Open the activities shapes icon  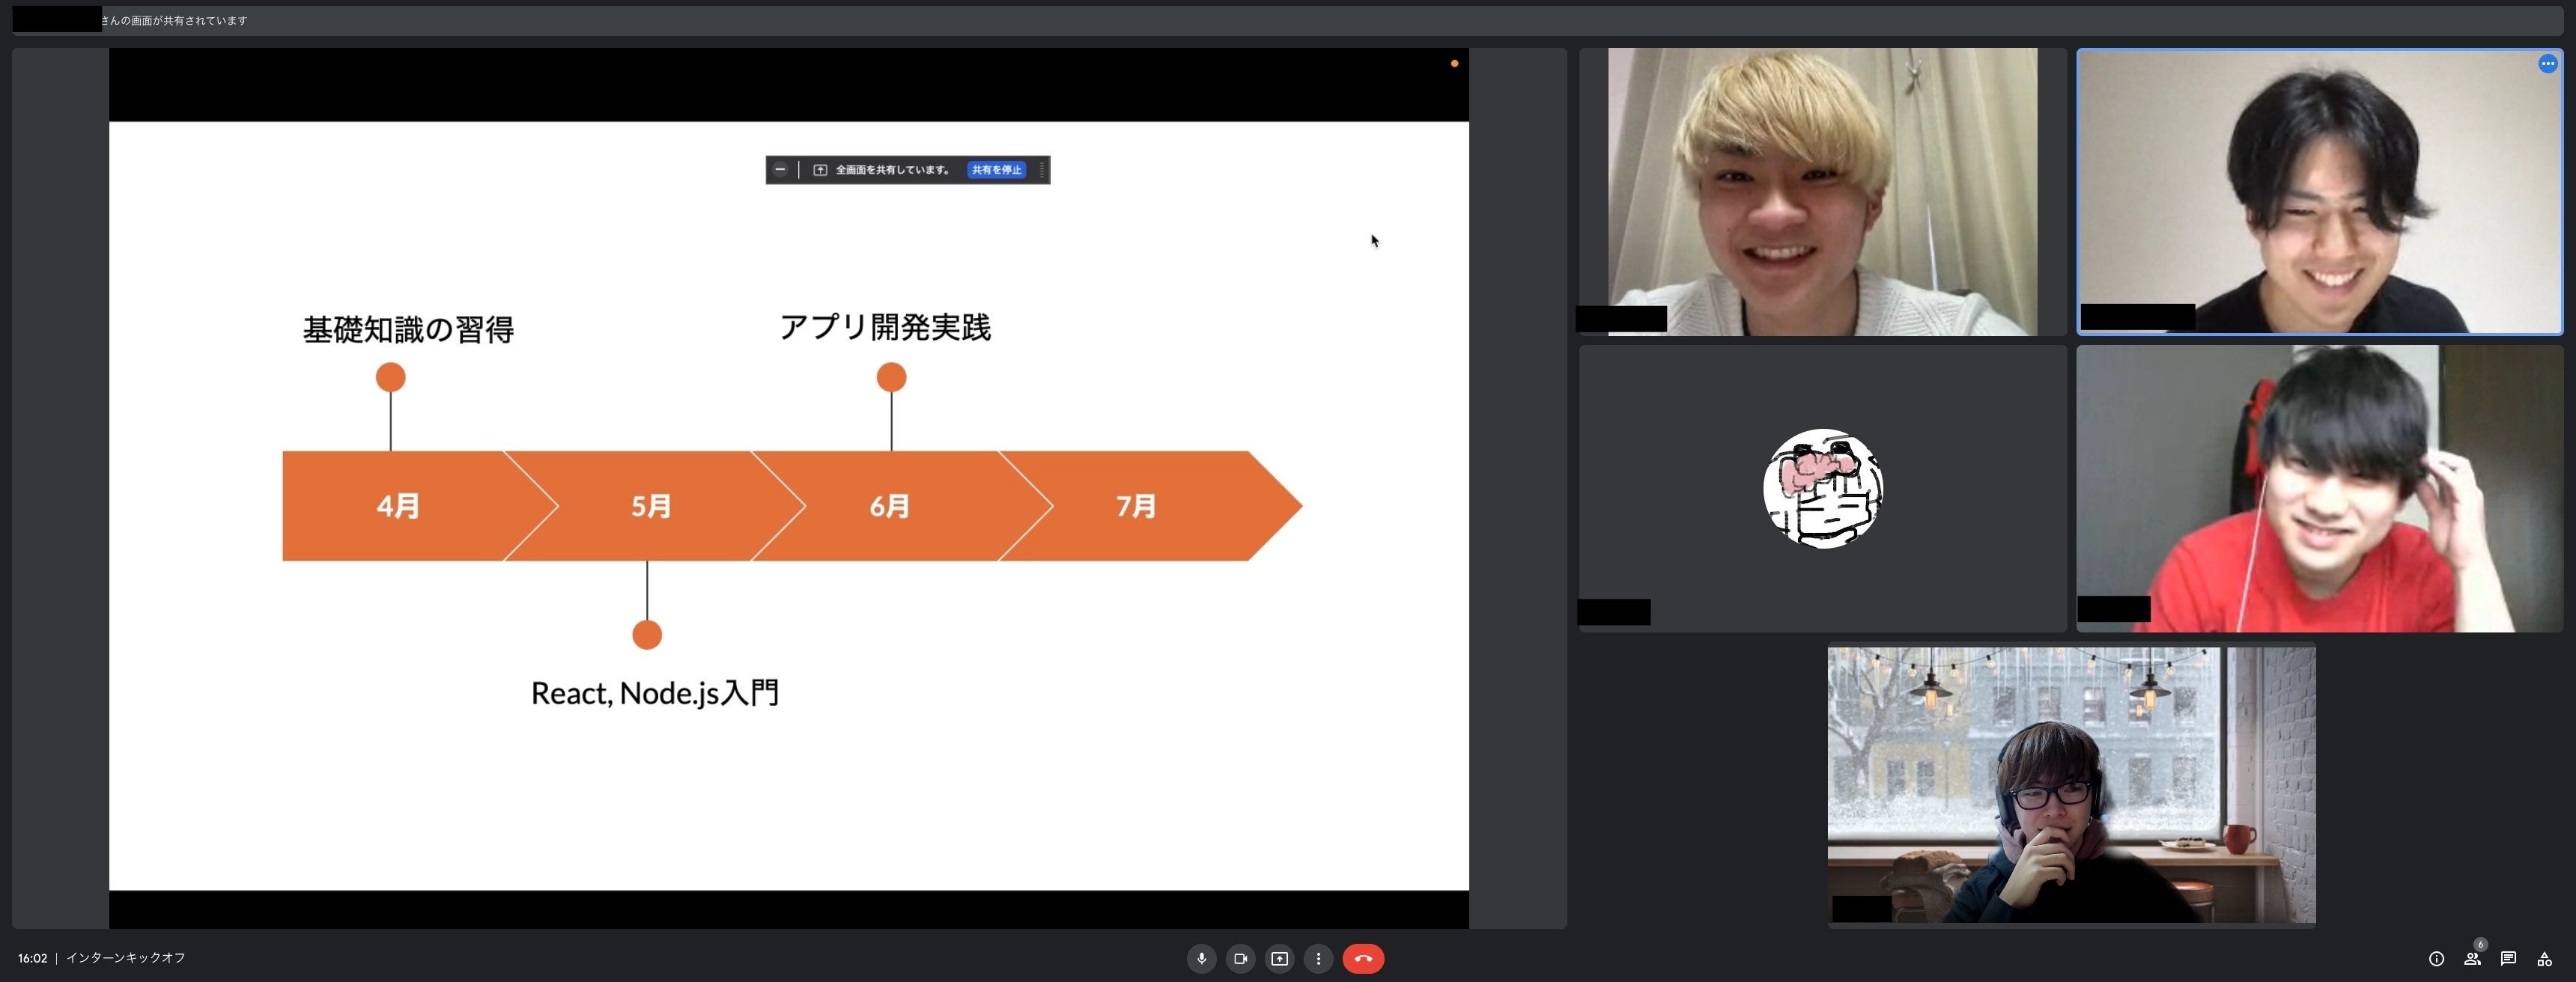[x=2544, y=959]
